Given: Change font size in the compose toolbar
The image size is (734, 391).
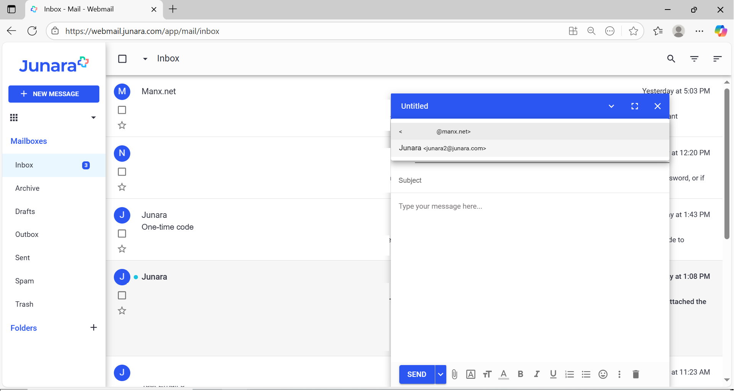Looking at the screenshot, I should tap(487, 375).
